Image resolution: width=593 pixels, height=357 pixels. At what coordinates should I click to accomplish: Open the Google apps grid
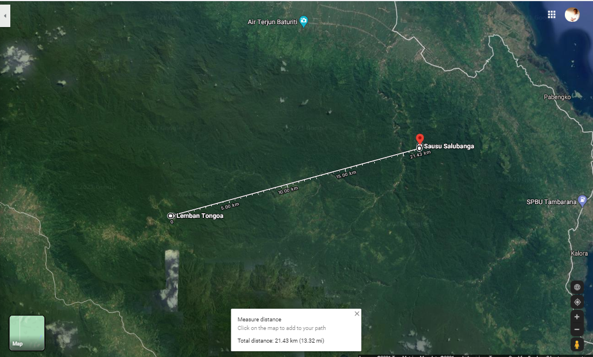552,14
